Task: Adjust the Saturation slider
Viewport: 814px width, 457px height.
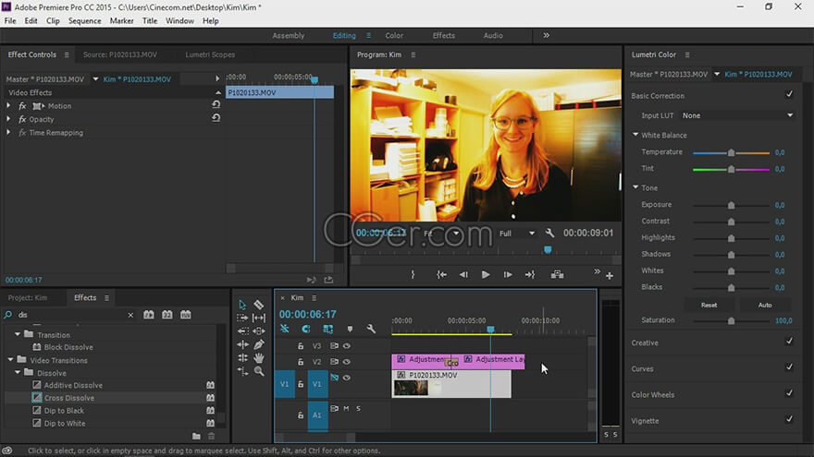Action: 731,320
